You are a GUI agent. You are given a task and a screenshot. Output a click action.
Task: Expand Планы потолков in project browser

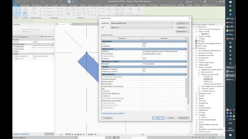(196, 36)
